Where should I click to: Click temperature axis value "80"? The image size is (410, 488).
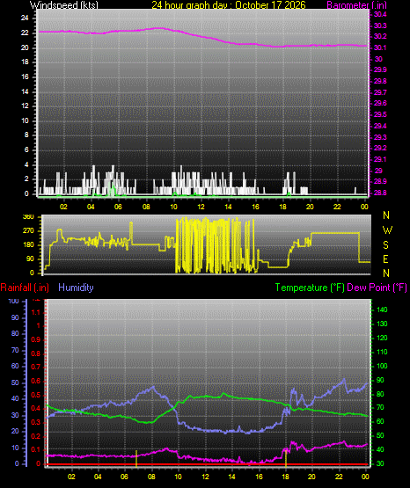coord(380,394)
